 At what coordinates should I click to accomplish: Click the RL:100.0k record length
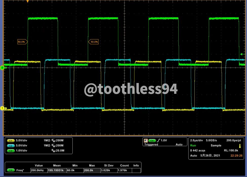click(x=231, y=150)
